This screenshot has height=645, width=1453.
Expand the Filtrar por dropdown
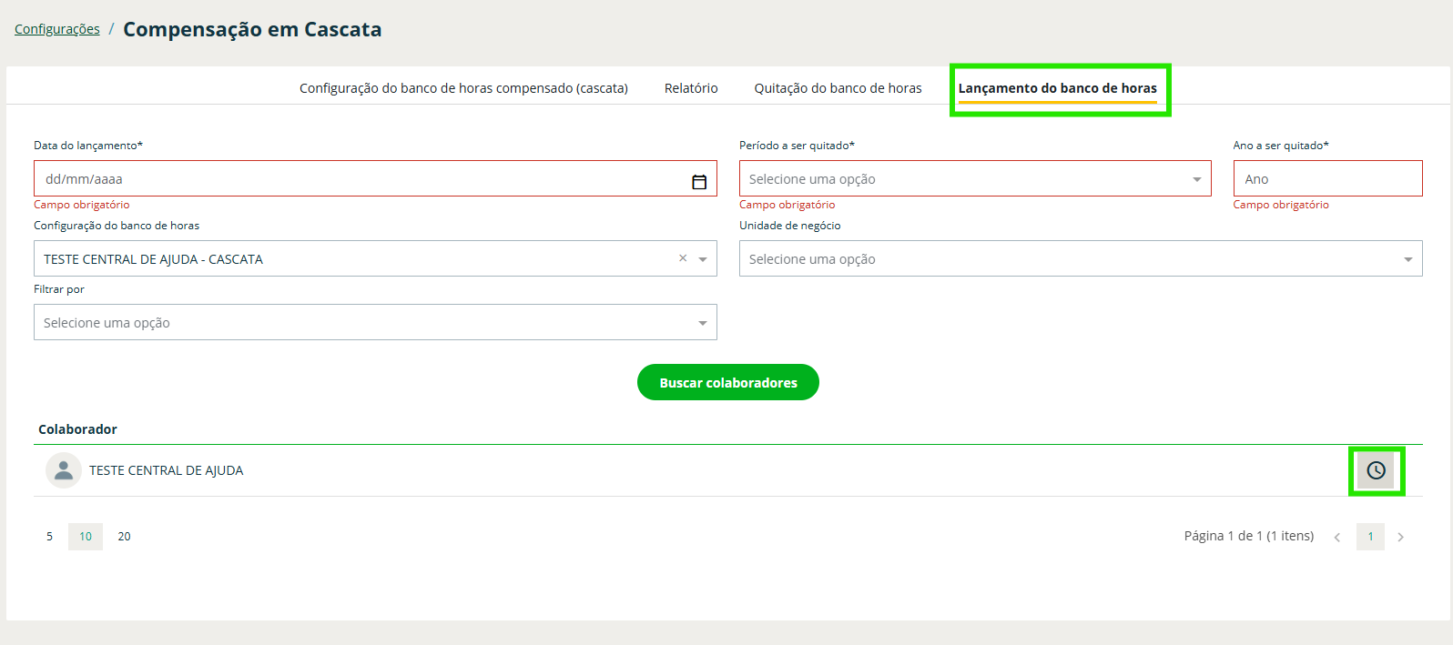click(x=702, y=323)
